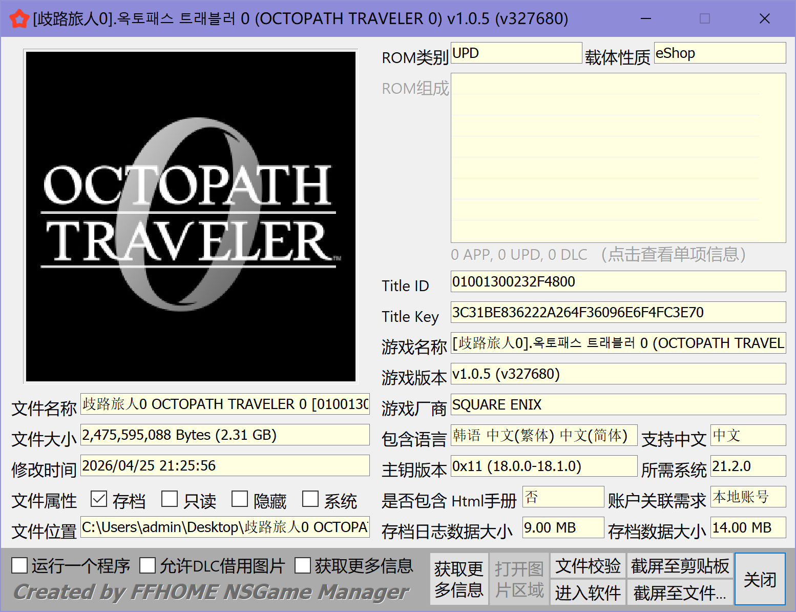The height and width of the screenshot is (612, 796).
Task: Click the 支持中文 field showing 中文
Action: tap(748, 435)
